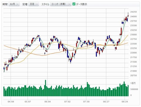Image resolution: width=141 pixels, height=107 pixels.
Task: Click the 500000 volume axis label
Action: pos(134,89)
